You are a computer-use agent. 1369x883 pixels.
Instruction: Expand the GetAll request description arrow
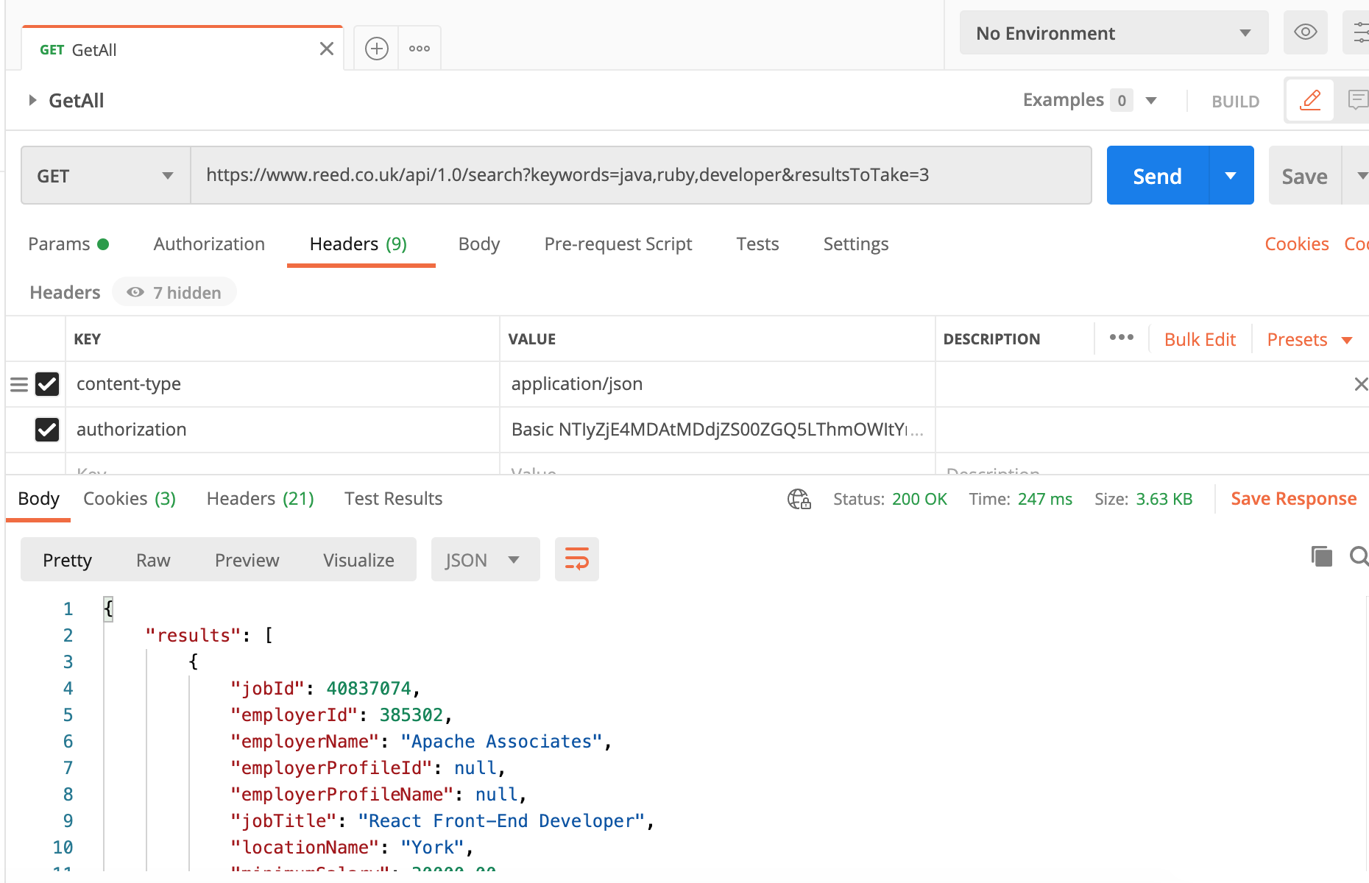pos(32,100)
